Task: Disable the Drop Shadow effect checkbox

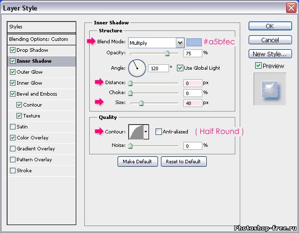Action: (x=13, y=50)
